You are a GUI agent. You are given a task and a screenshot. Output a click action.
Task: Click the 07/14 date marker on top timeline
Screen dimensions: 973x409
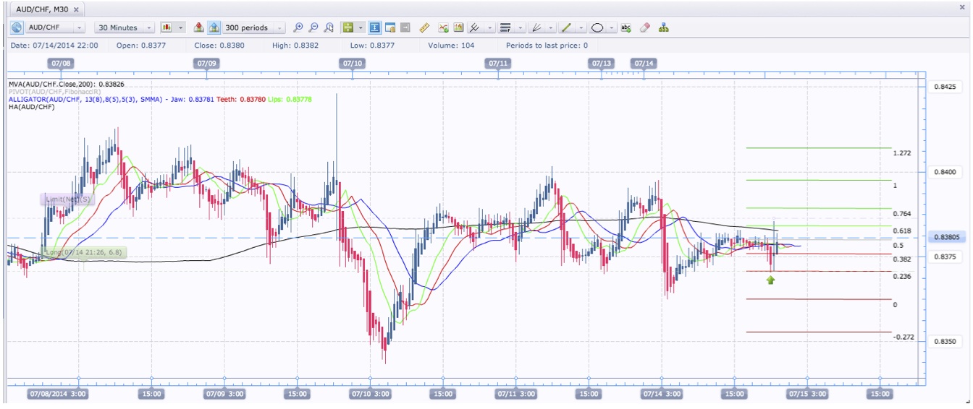[x=644, y=63]
